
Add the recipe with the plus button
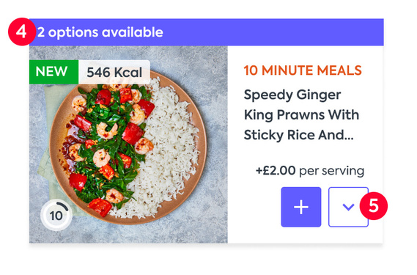(x=301, y=207)
